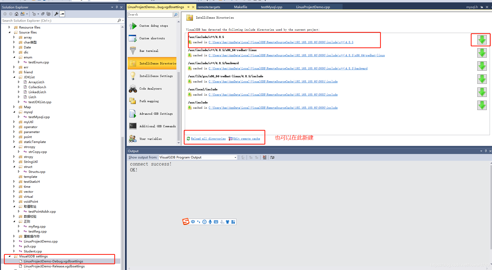This screenshot has width=492, height=270.
Task: Open Code Analyzers settings page
Action: (x=152, y=89)
